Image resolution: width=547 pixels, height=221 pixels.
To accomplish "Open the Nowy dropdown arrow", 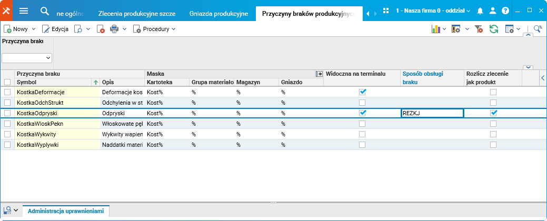I will point(34,29).
